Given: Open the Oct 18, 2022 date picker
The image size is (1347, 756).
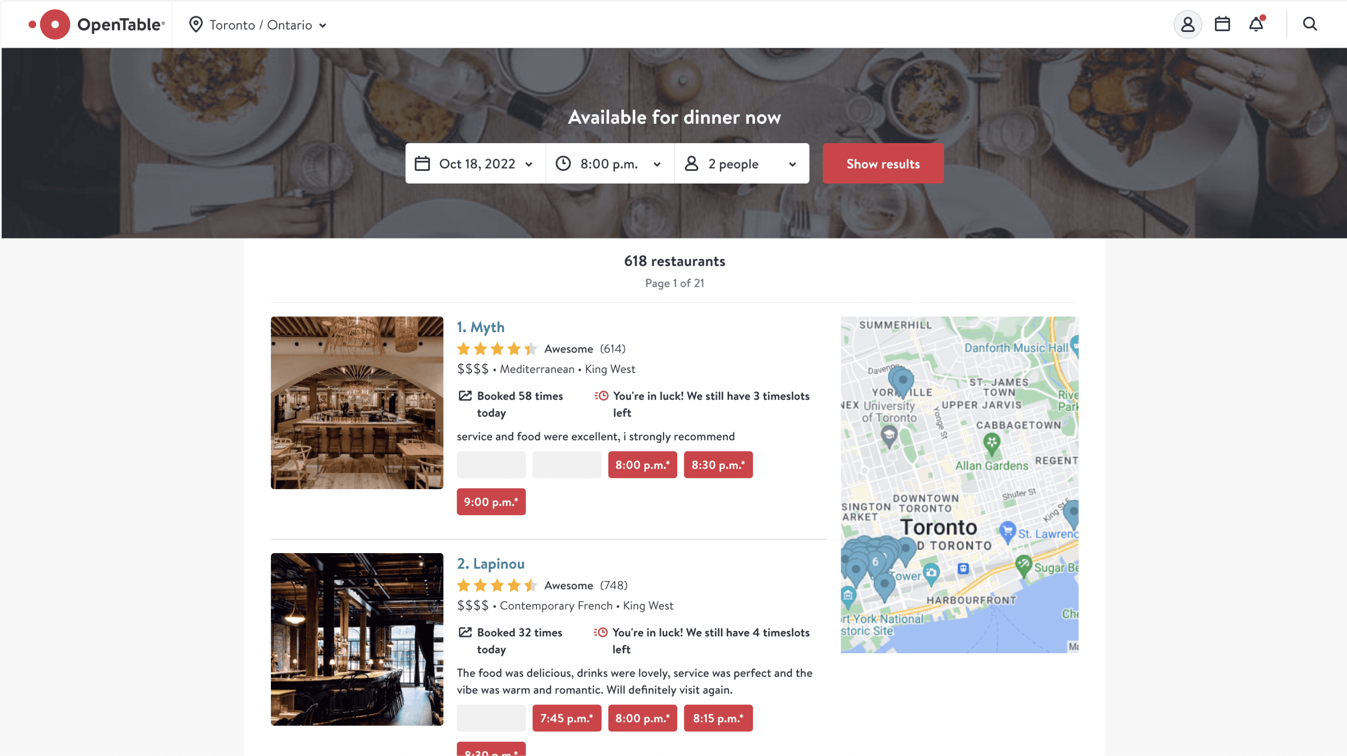Looking at the screenshot, I should click(475, 164).
